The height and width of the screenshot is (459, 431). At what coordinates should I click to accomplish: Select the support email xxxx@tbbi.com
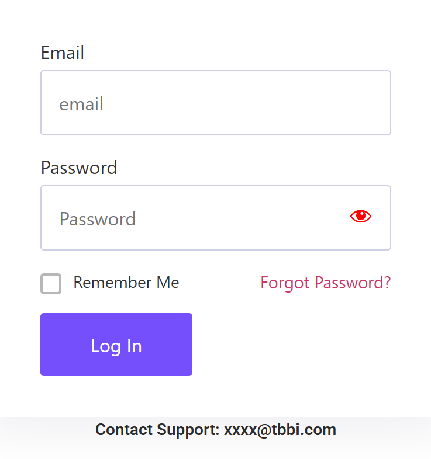[x=280, y=430]
